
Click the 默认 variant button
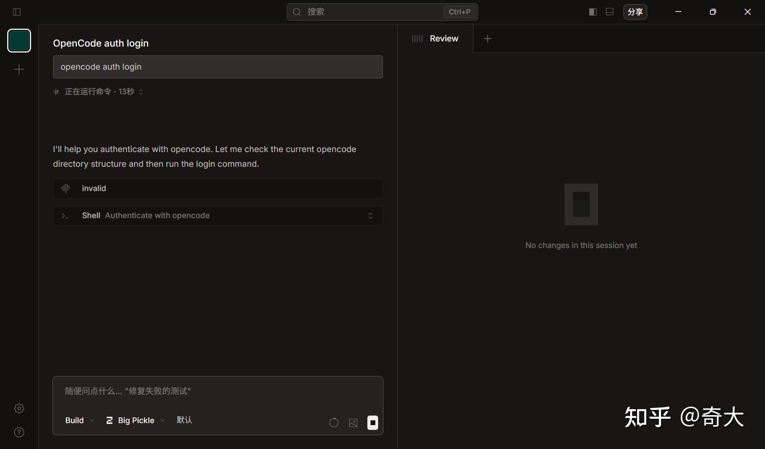point(184,420)
